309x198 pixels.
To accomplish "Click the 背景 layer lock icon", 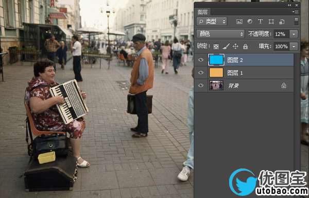I will coord(284,86).
